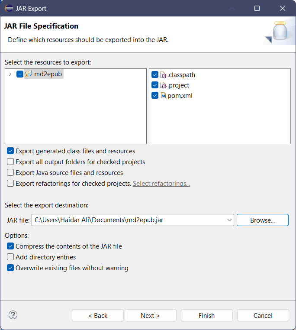Open the Select refactorings link
The image size is (296, 330).
point(161,184)
